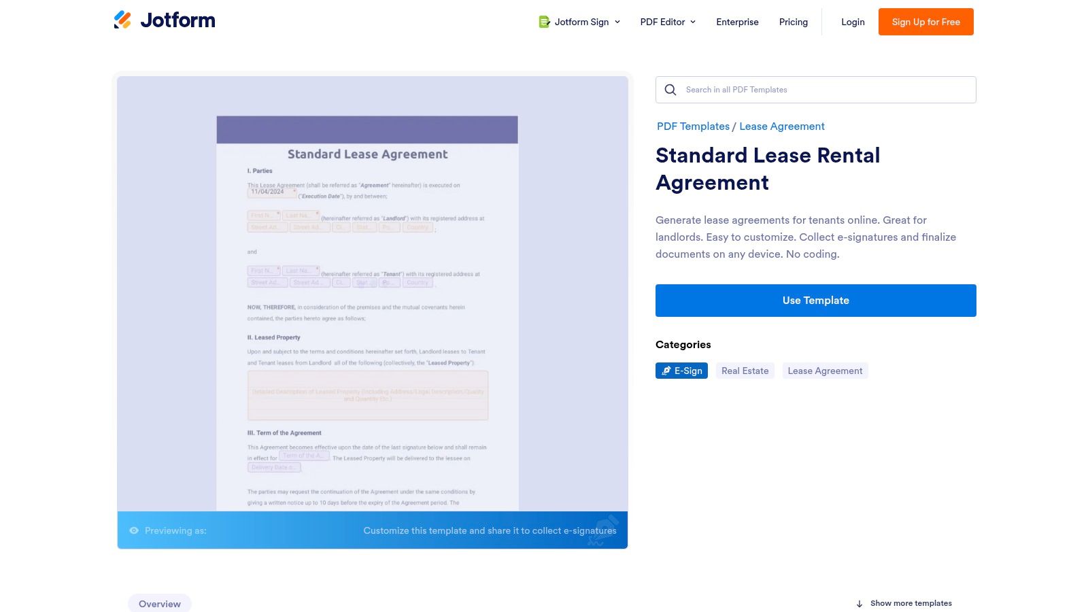Collapse the Jotform Sign menu chevron

617,21
